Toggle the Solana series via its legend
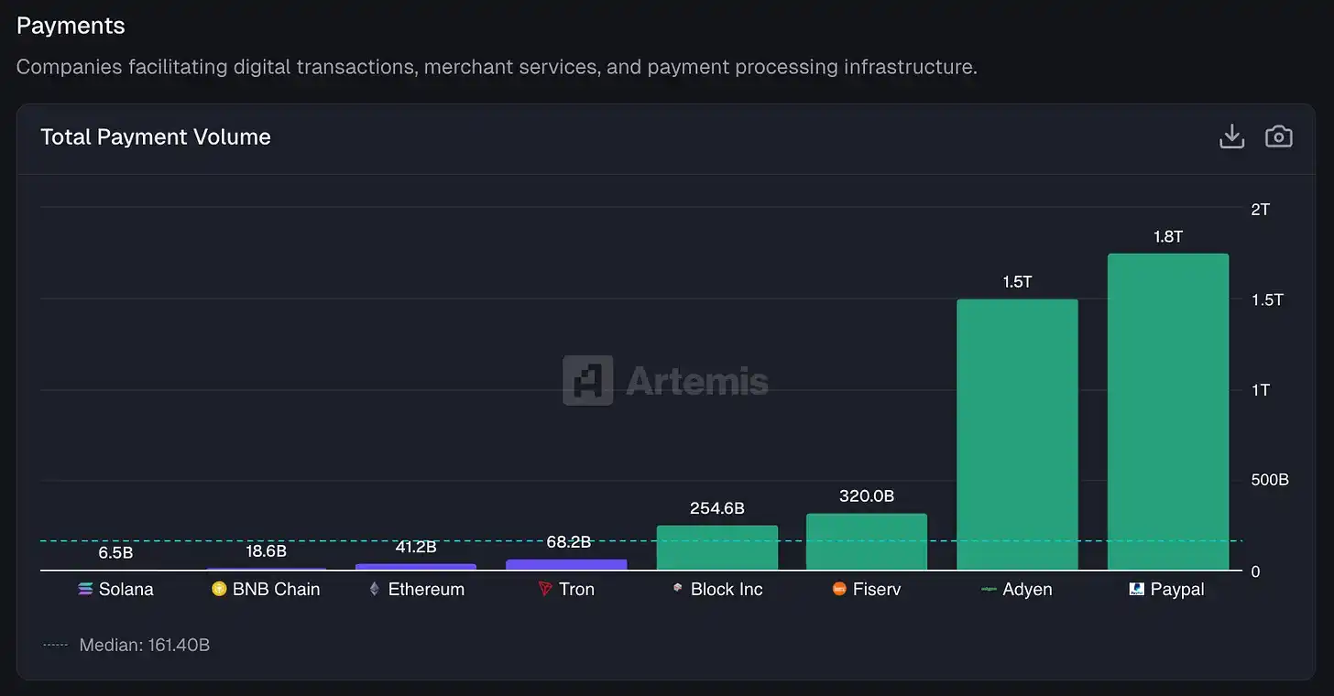The width and height of the screenshot is (1334, 696). point(115,589)
